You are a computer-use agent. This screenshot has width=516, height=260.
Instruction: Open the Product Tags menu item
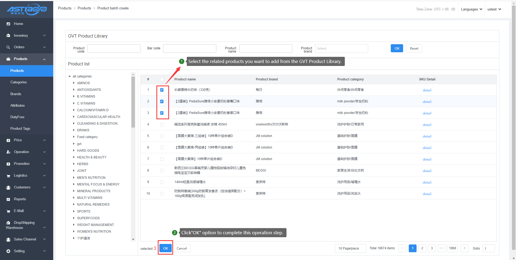20,129
